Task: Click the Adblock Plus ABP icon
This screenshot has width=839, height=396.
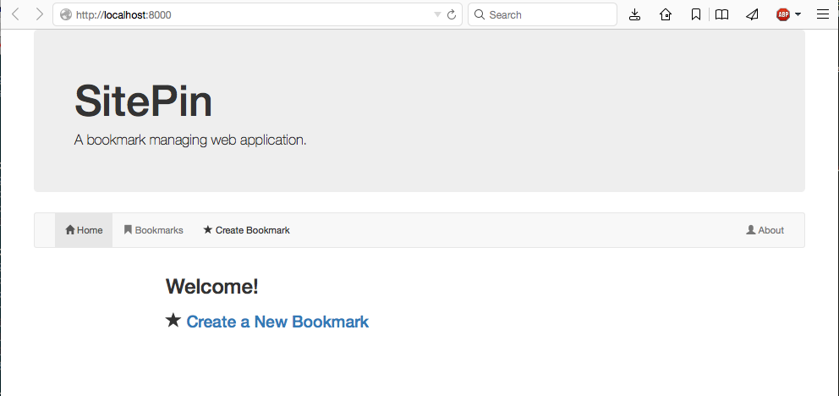Action: coord(783,14)
